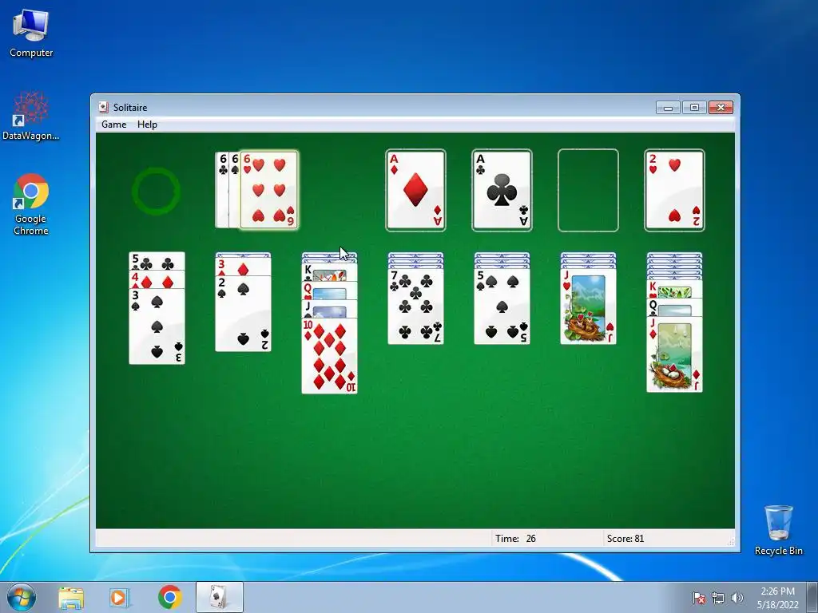Viewport: 818px width, 613px height.
Task: Click the volume speaker tray icon
Action: click(737, 598)
